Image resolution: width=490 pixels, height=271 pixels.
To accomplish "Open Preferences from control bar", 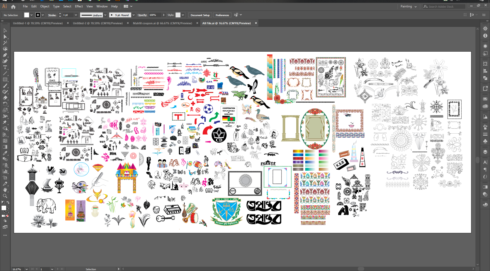I will pos(222,15).
